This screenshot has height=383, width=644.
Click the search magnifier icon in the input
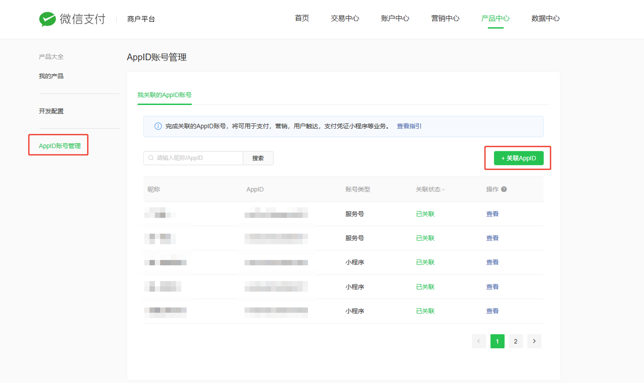(151, 158)
